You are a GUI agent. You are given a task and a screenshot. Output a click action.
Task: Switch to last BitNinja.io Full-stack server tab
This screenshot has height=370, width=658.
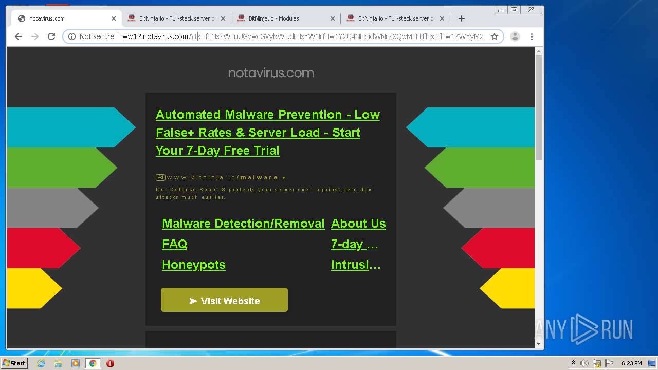(x=395, y=18)
